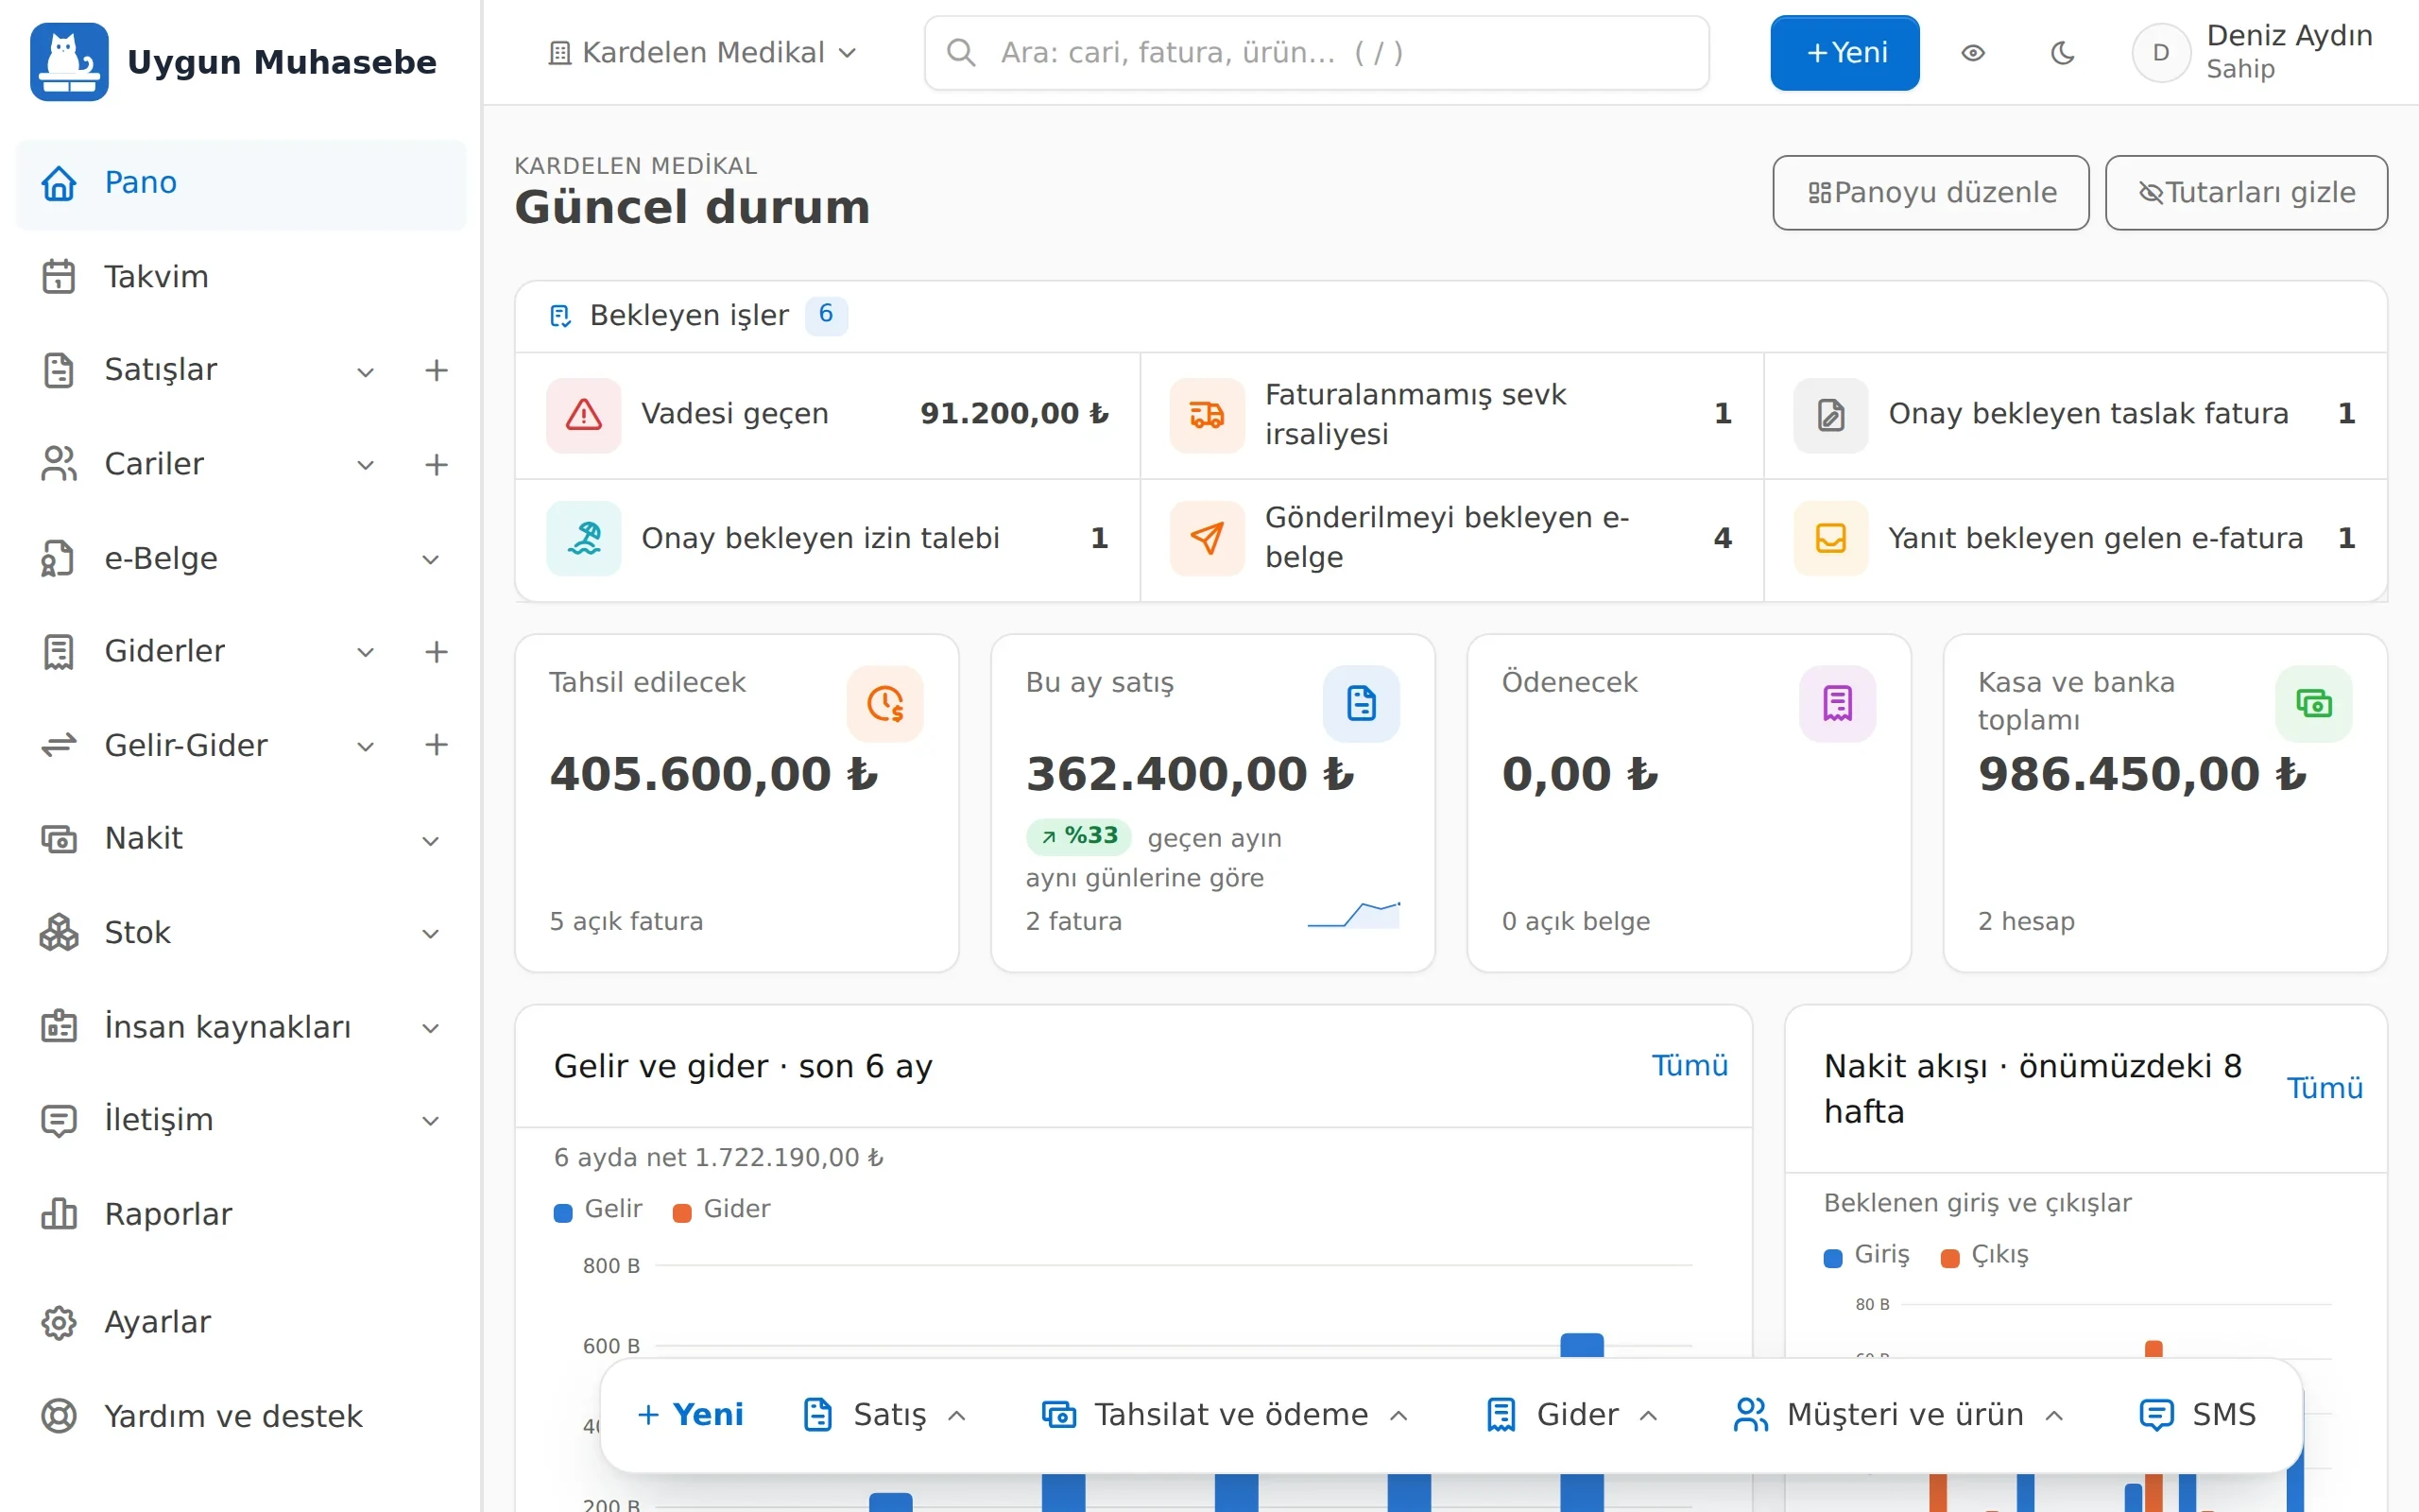This screenshot has height=1512, width=2419.
Task: Click the plus icon next to Cariler
Action: [436, 464]
